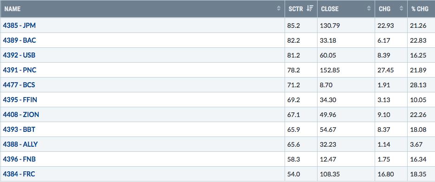The height and width of the screenshot is (182, 435).
Task: Click the % CHG column header
Action: (421, 9)
